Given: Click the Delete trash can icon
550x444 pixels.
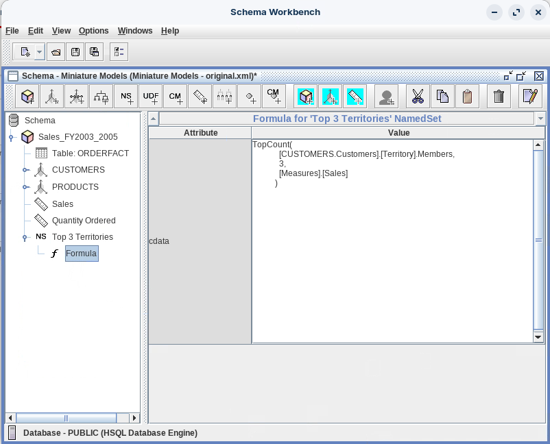Looking at the screenshot, I should tap(499, 97).
